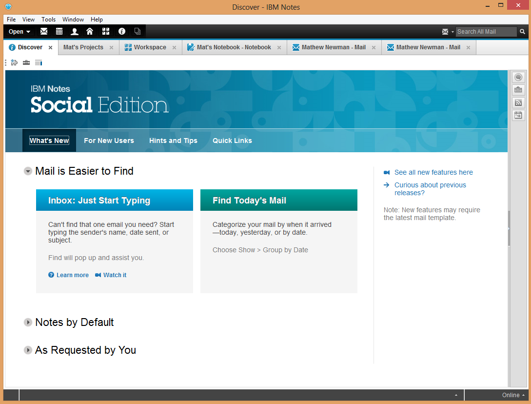The image size is (531, 404).
Task: Open the Sametime chat sidebar panel
Action: pyautogui.click(x=518, y=77)
